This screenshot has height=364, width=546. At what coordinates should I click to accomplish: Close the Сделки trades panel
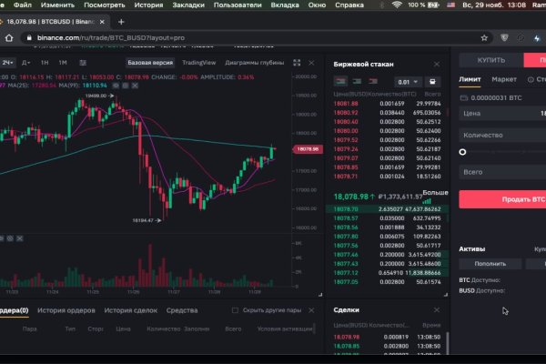[436, 309]
